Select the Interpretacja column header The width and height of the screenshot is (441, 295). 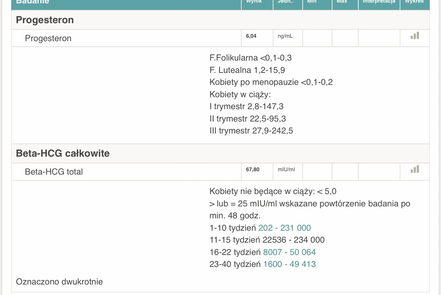[379, 2]
